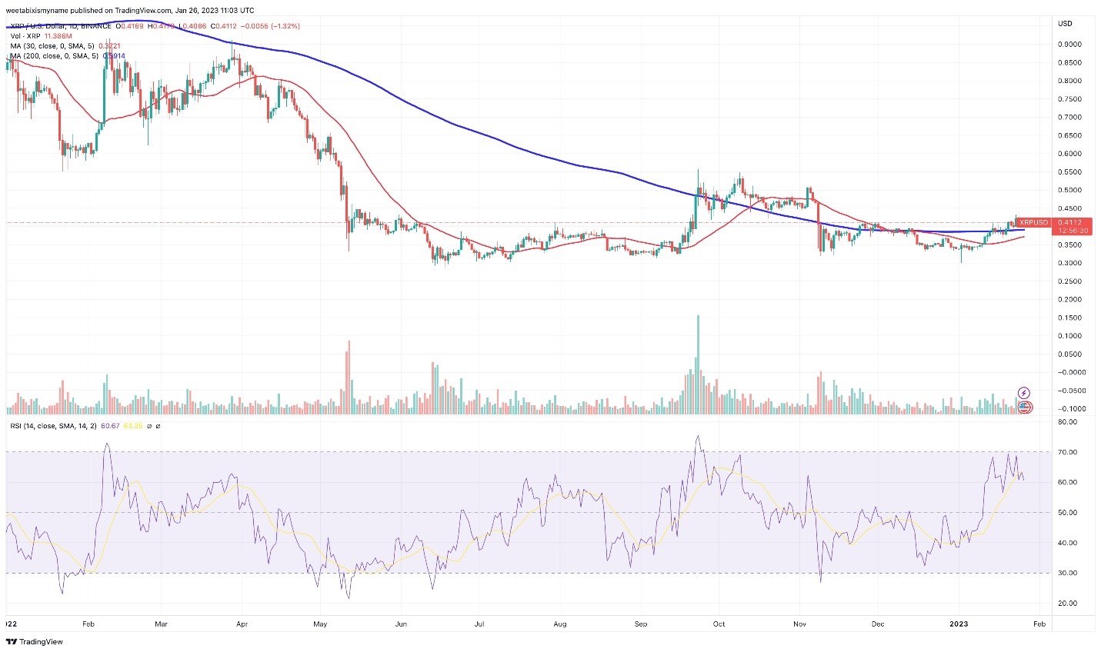Open the BINANCE exchange selector in the legend
Viewport: 1101px width, 652px height.
(x=93, y=25)
